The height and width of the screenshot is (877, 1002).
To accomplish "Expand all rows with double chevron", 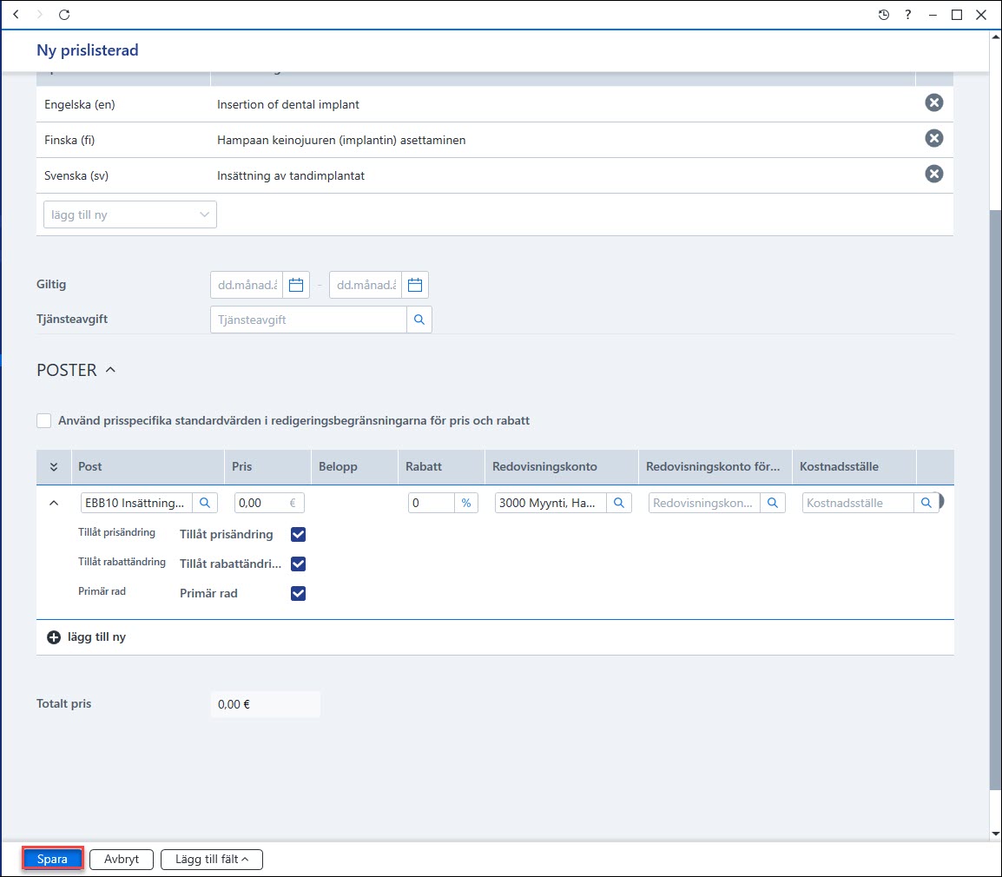I will tap(54, 467).
